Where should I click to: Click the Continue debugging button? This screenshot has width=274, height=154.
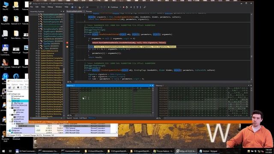(x=113, y=7)
